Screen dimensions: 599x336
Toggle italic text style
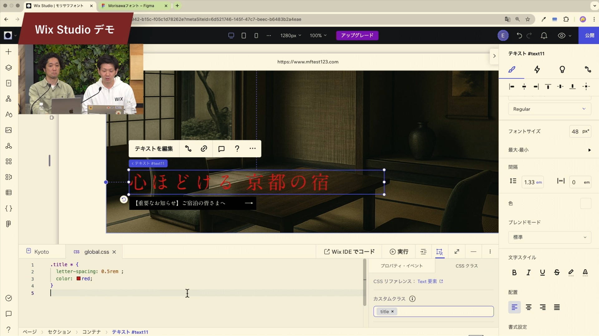(x=528, y=273)
